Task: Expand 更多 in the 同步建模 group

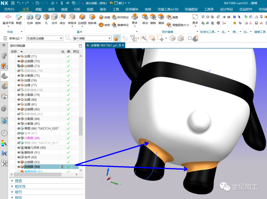Action: (x=195, y=20)
